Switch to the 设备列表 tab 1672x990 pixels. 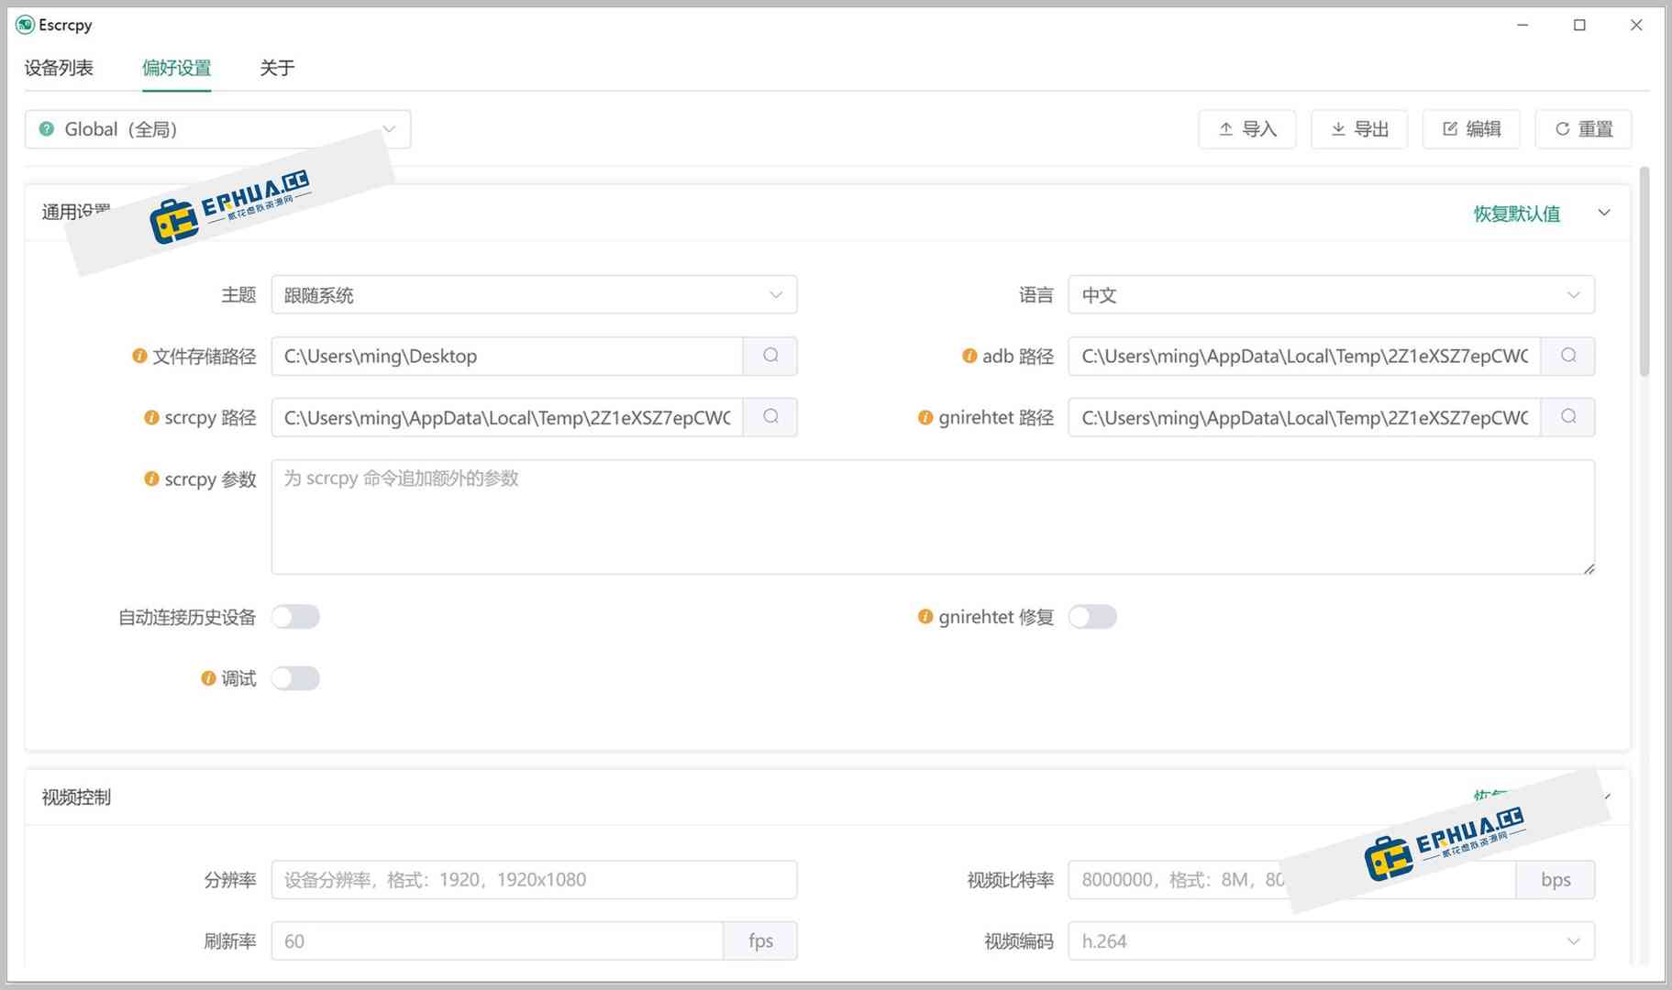[x=59, y=68]
